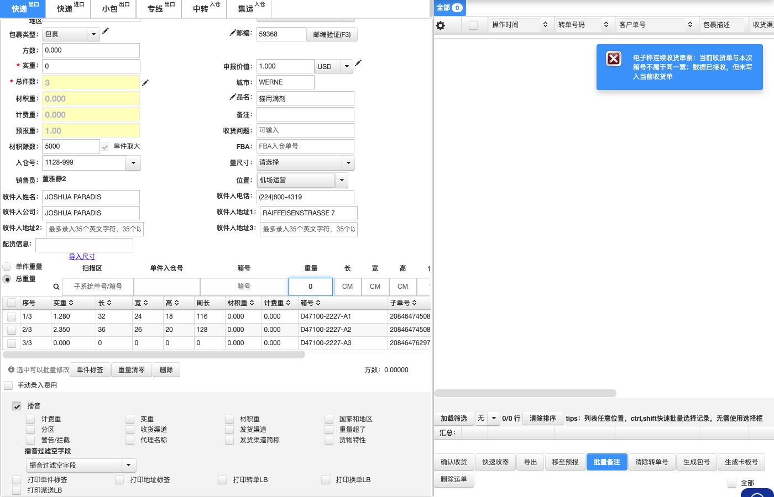Click 子系统单号/箱号 scan input

point(97,287)
